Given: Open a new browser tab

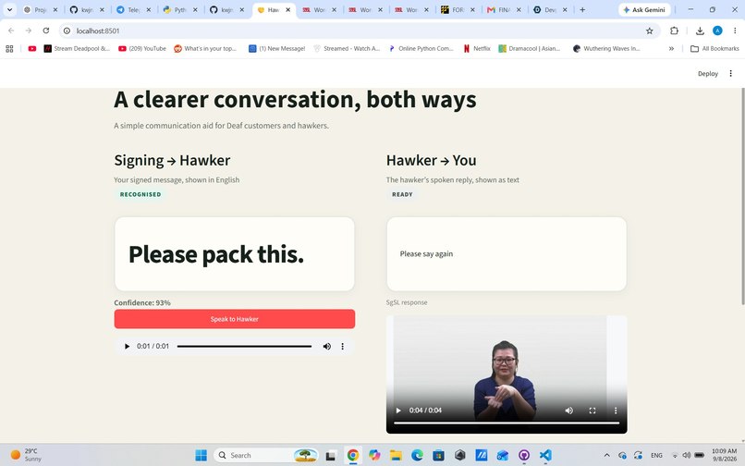Looking at the screenshot, I should click(582, 9).
